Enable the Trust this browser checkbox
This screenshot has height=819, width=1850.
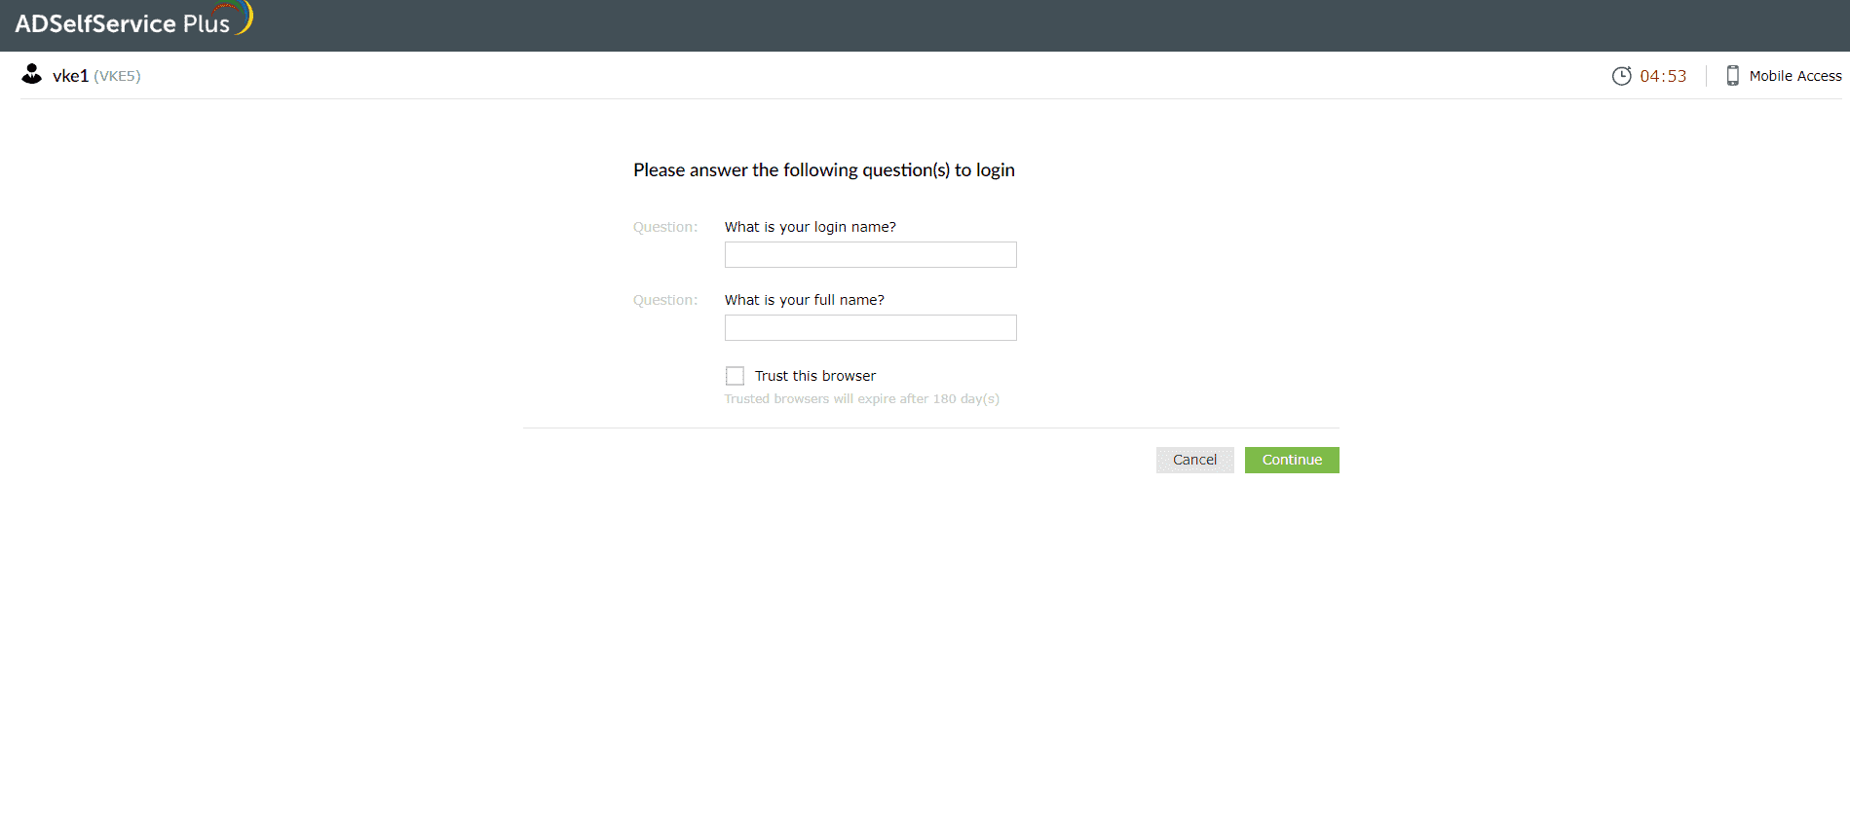point(735,376)
